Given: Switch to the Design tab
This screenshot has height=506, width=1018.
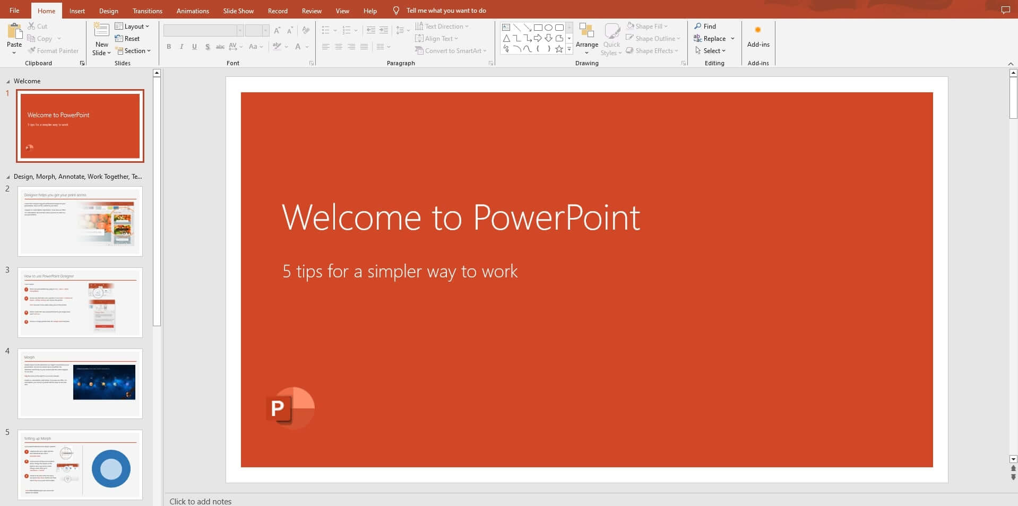Looking at the screenshot, I should [x=109, y=11].
